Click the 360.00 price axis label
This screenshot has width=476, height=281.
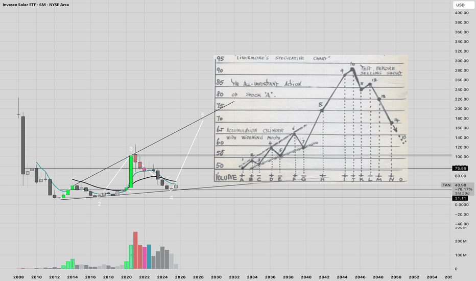coord(461,32)
